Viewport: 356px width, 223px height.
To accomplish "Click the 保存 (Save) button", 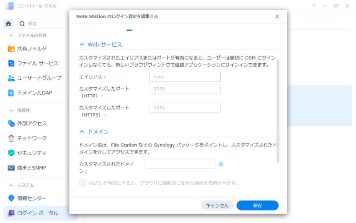I will click(x=258, y=205).
